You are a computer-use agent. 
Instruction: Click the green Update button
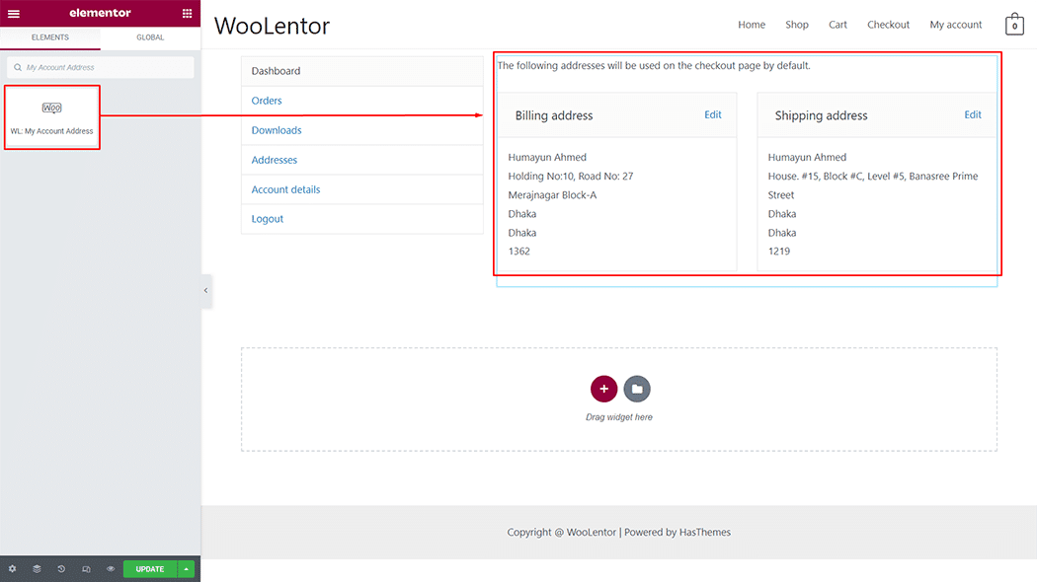pyautogui.click(x=150, y=569)
